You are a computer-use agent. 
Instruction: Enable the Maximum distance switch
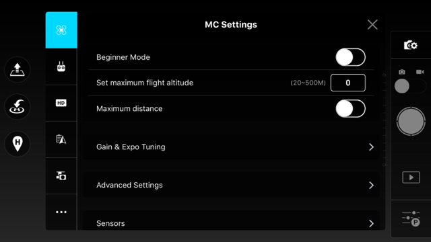(350, 108)
